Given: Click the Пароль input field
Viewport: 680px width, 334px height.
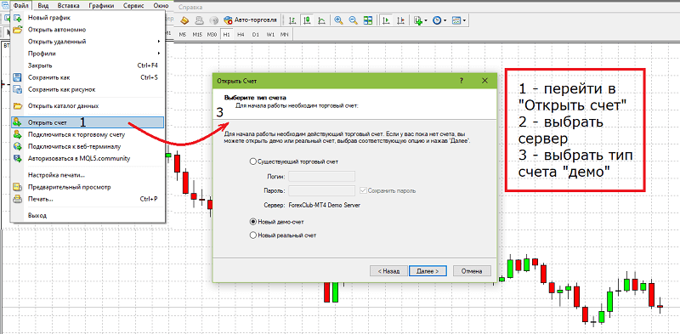Looking at the screenshot, I should (x=322, y=190).
